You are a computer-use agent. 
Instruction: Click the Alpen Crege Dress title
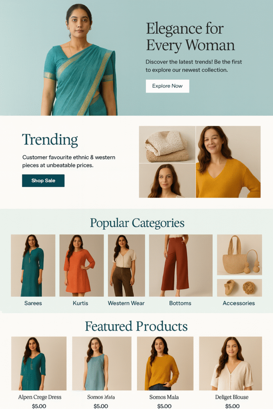pyautogui.click(x=40, y=397)
